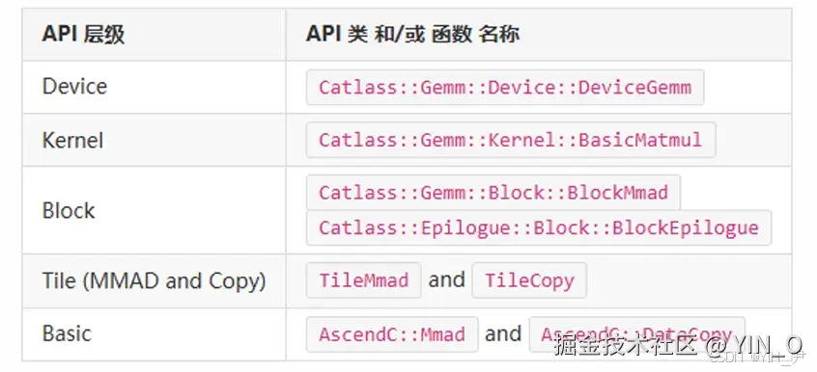
Task: Click the @YIN_O author watermark
Action: (753, 345)
